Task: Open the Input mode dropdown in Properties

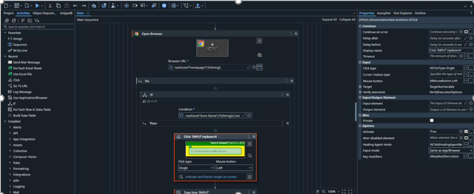Action: click(x=451, y=150)
